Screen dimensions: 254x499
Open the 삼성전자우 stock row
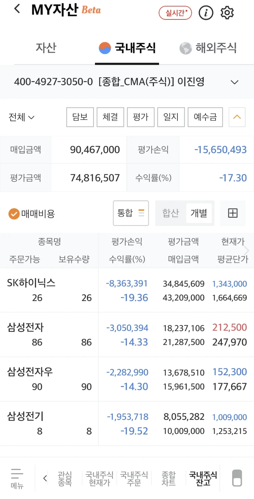pos(127,379)
